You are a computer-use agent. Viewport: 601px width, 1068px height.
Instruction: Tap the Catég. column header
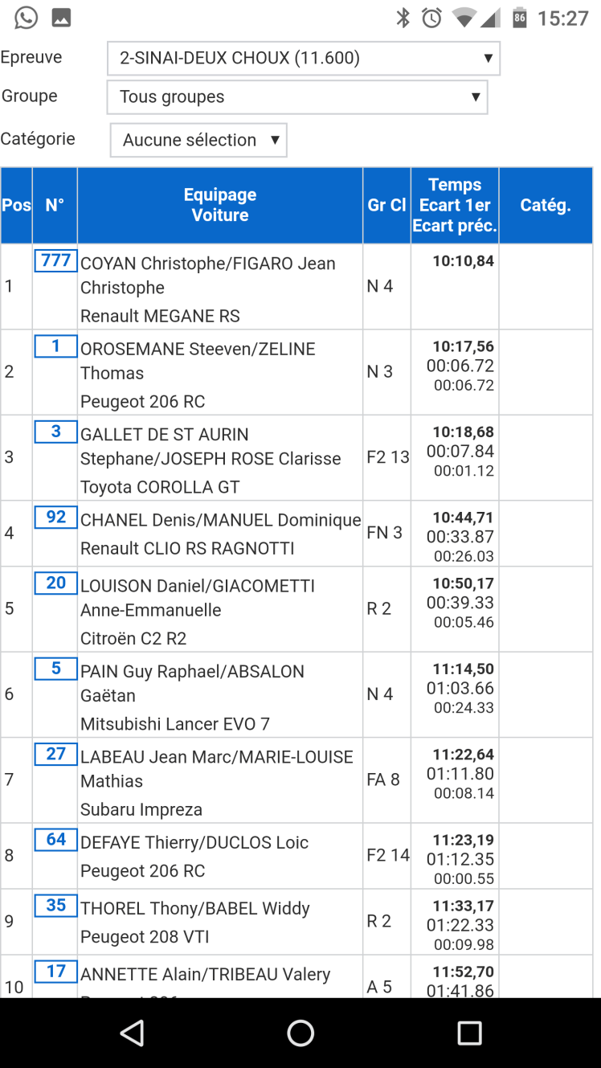pos(546,205)
